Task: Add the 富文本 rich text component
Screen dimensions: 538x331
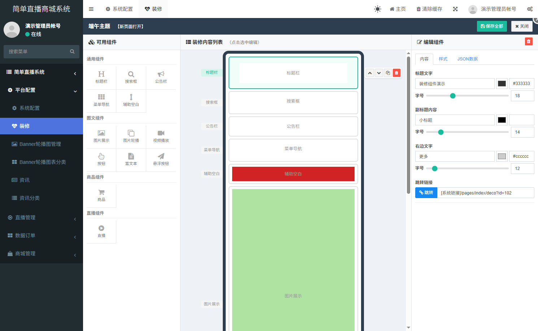Action: [x=131, y=160]
